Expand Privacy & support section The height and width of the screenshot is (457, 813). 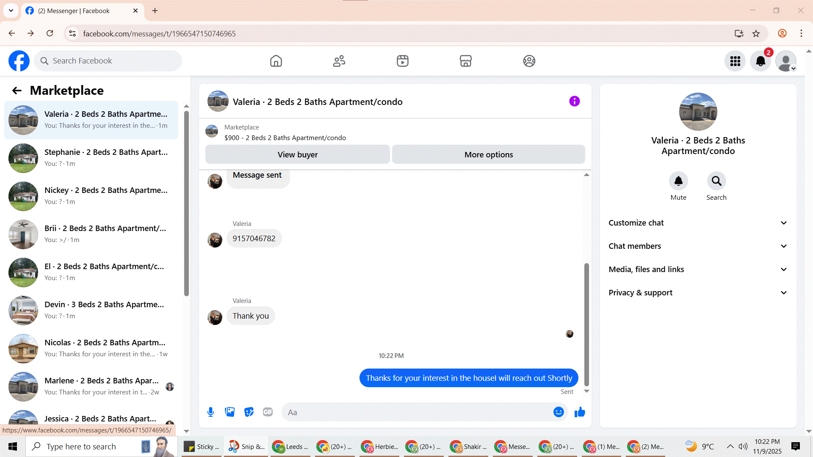tap(698, 293)
